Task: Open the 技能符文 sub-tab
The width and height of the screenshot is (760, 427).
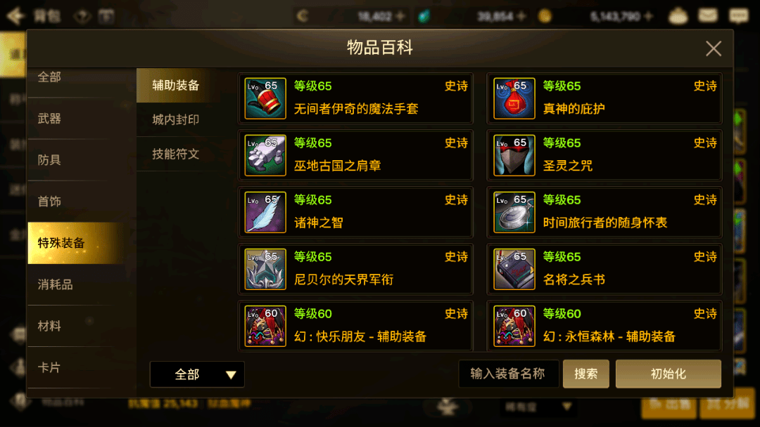Action: click(175, 154)
